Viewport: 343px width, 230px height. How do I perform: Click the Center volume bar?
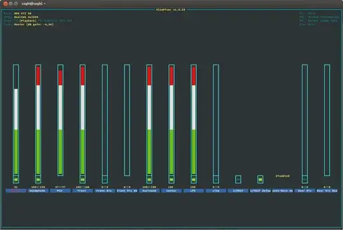pyautogui.click(x=171, y=120)
